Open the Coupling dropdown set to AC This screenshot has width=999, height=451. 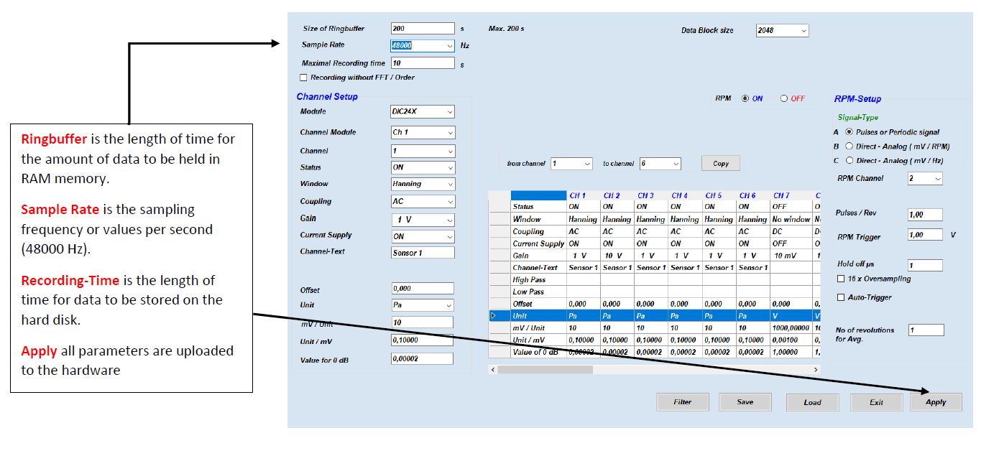click(x=449, y=202)
